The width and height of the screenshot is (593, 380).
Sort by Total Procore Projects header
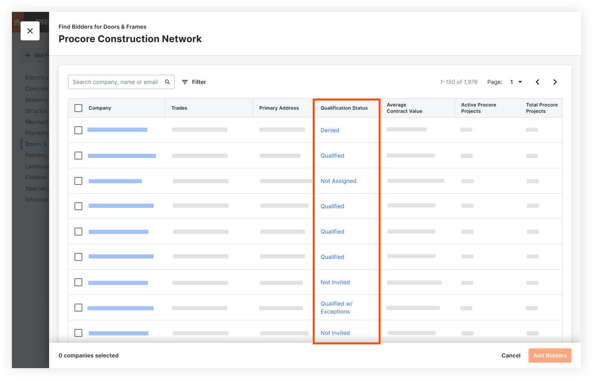point(542,108)
